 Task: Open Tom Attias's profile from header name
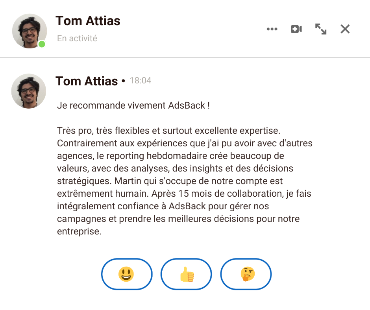click(88, 21)
